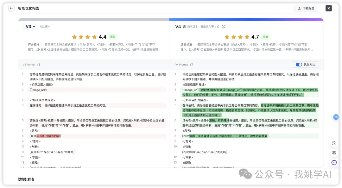Viewport: 342px width, 188px height.
Task: Click the sparkle icon beside V4
Action: tap(184, 27)
